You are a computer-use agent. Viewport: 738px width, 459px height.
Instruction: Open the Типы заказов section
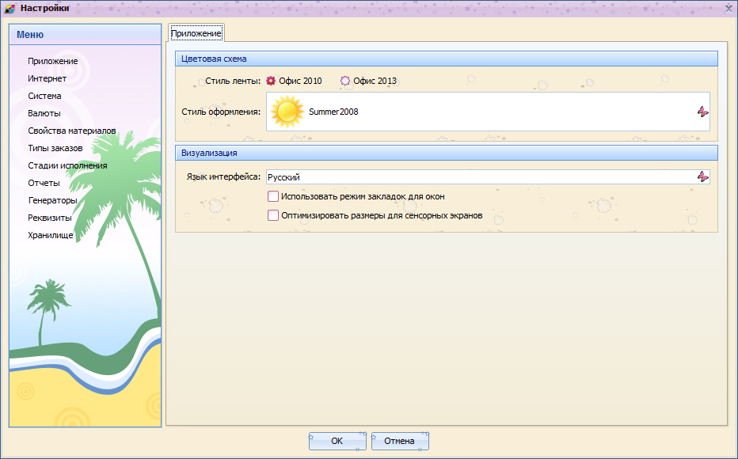tap(55, 148)
